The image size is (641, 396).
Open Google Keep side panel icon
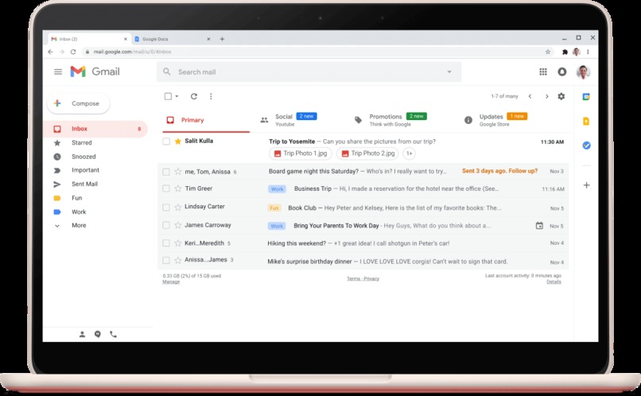(586, 122)
